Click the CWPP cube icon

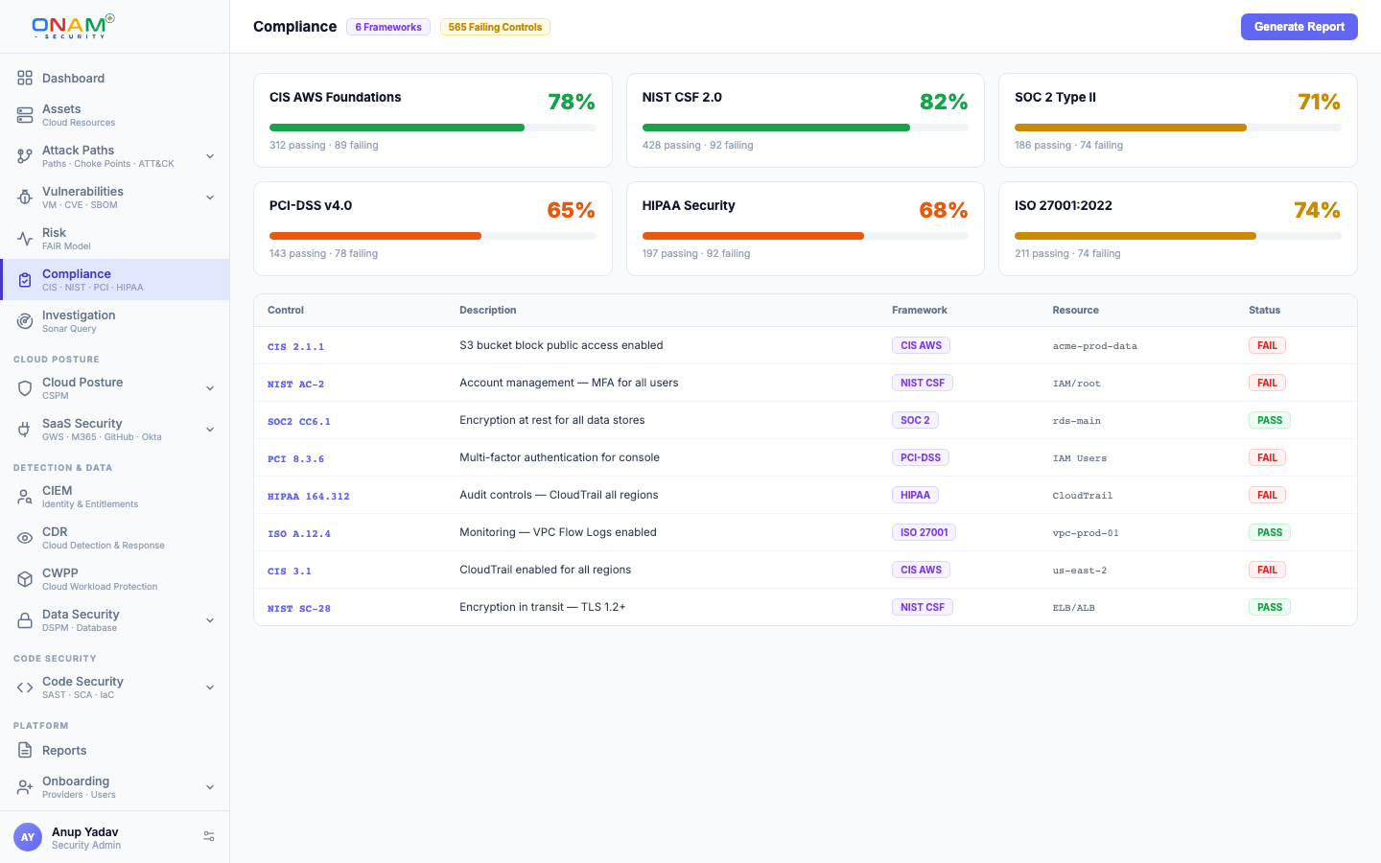pyautogui.click(x=25, y=579)
